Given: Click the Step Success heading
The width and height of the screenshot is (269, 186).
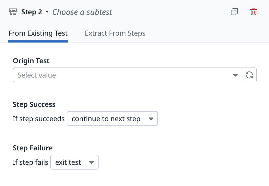Looking at the screenshot, I should click(x=34, y=104).
